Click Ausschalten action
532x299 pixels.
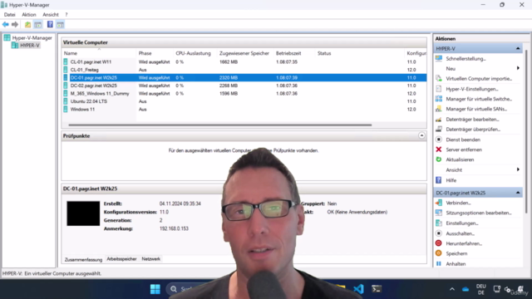pyautogui.click(x=460, y=233)
